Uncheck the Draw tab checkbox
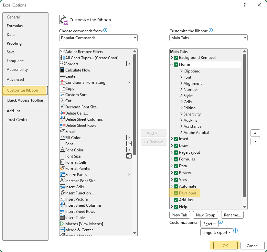Viewport: 267px width, 252px height. [x=176, y=146]
